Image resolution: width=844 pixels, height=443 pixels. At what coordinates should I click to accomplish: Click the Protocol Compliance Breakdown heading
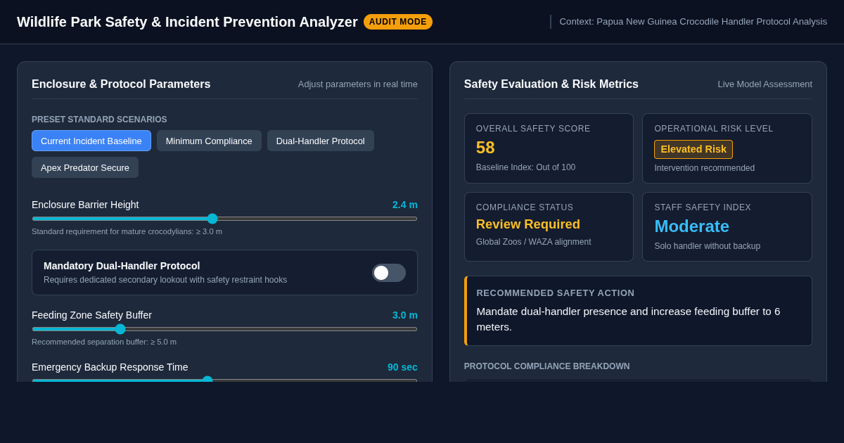pyautogui.click(x=546, y=366)
